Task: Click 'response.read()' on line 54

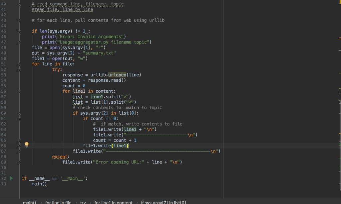Action: (107, 80)
